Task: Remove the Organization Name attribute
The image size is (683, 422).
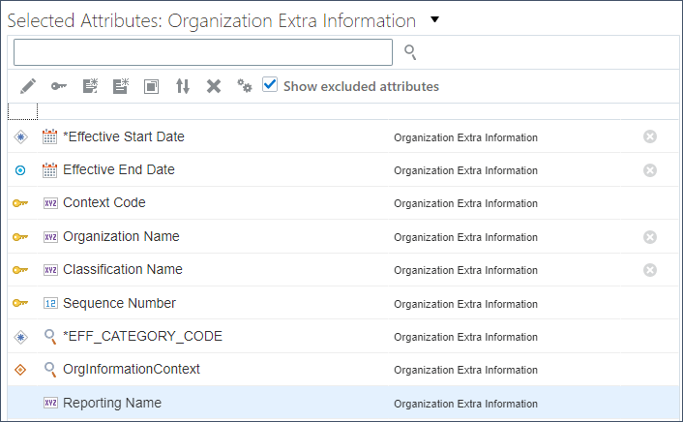Action: pyautogui.click(x=650, y=236)
